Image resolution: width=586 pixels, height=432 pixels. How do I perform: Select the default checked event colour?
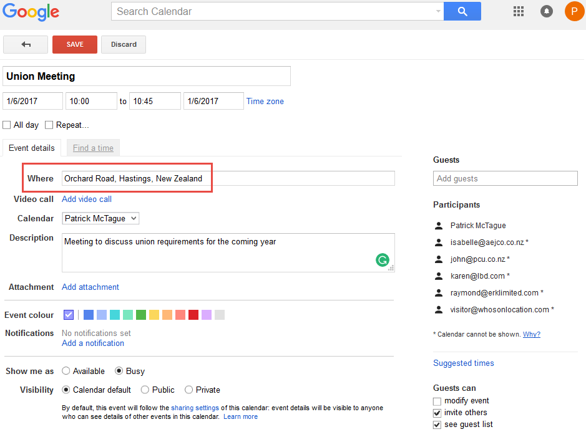pos(69,315)
